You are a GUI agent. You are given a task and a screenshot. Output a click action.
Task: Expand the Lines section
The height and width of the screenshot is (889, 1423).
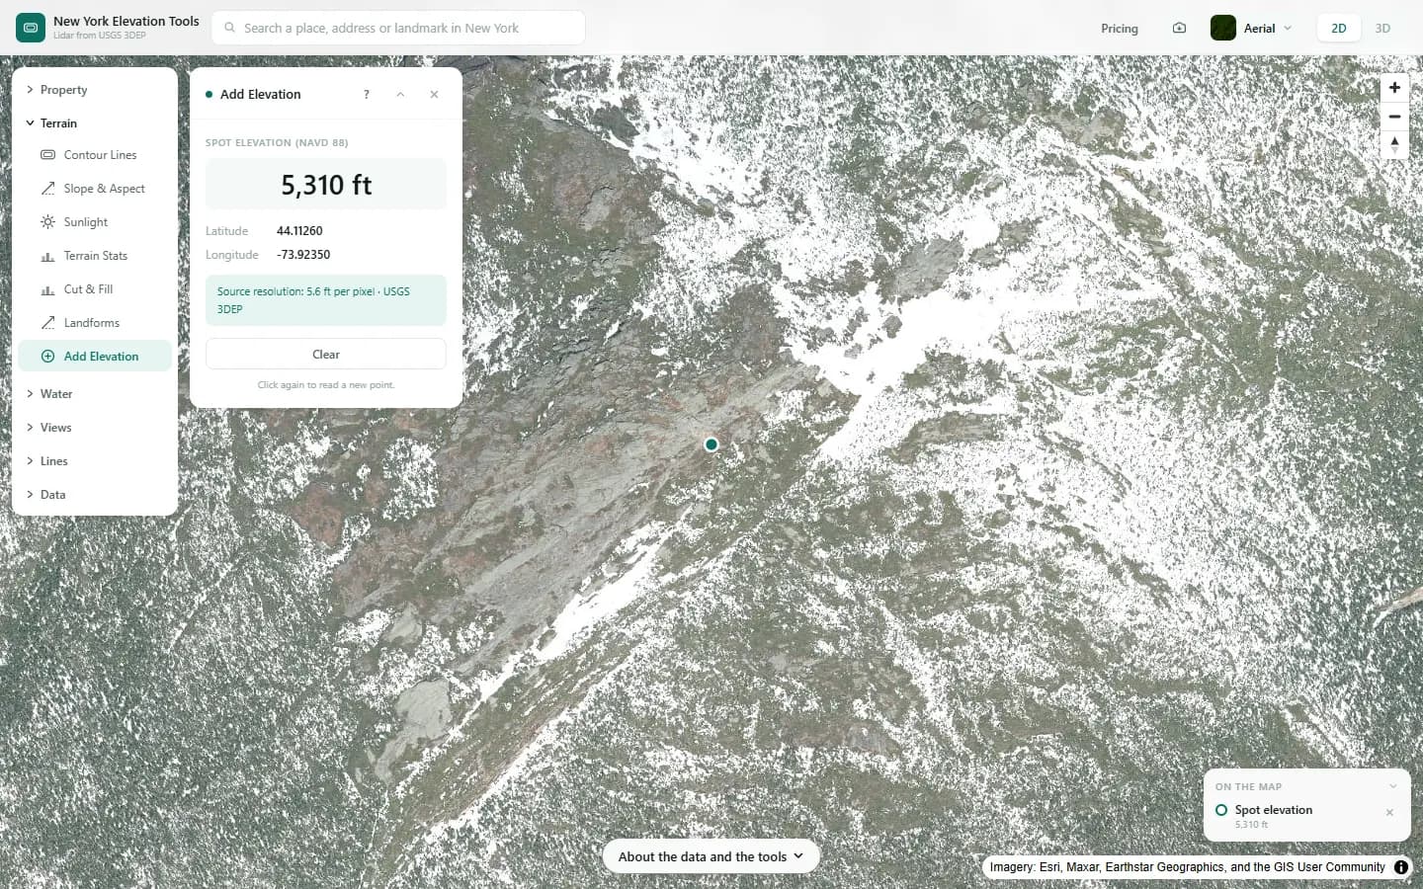click(x=95, y=461)
